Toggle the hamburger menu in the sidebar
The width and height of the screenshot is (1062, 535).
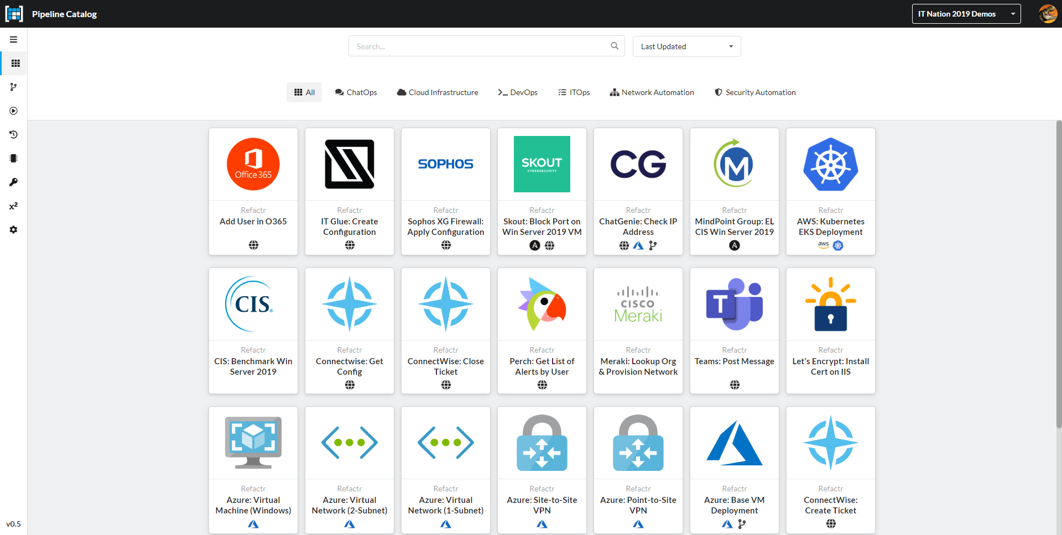(13, 40)
